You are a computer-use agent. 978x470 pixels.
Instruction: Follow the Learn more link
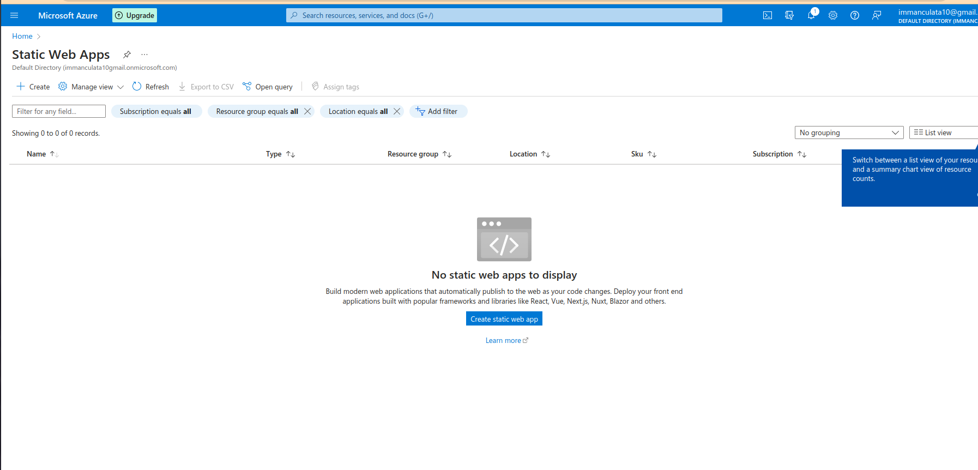coord(507,340)
